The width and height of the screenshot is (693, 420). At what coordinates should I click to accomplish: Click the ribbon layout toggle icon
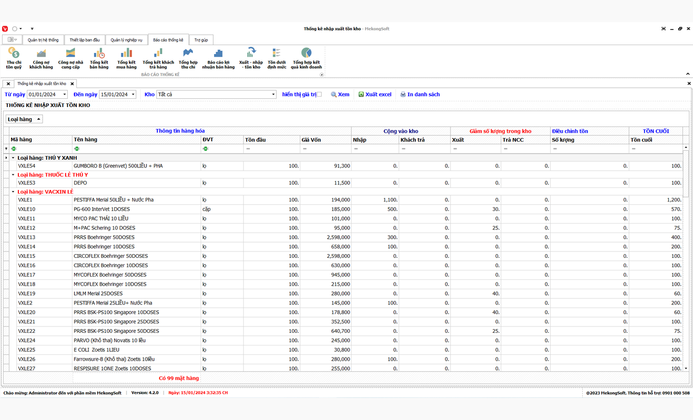point(11,40)
